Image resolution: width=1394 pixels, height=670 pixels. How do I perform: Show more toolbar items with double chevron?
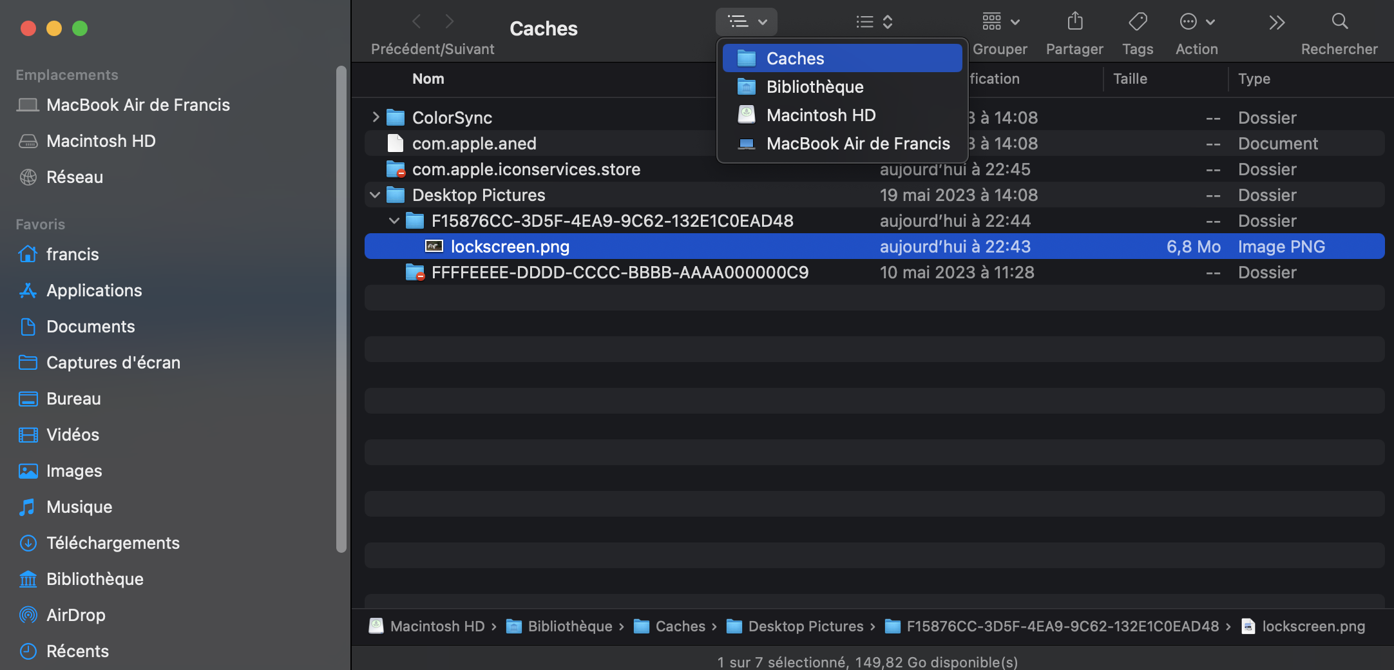pyautogui.click(x=1276, y=23)
